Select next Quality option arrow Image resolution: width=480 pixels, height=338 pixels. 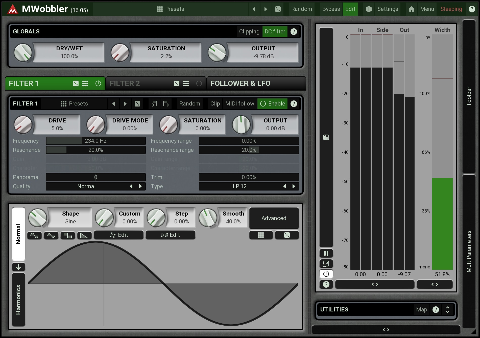(140, 186)
